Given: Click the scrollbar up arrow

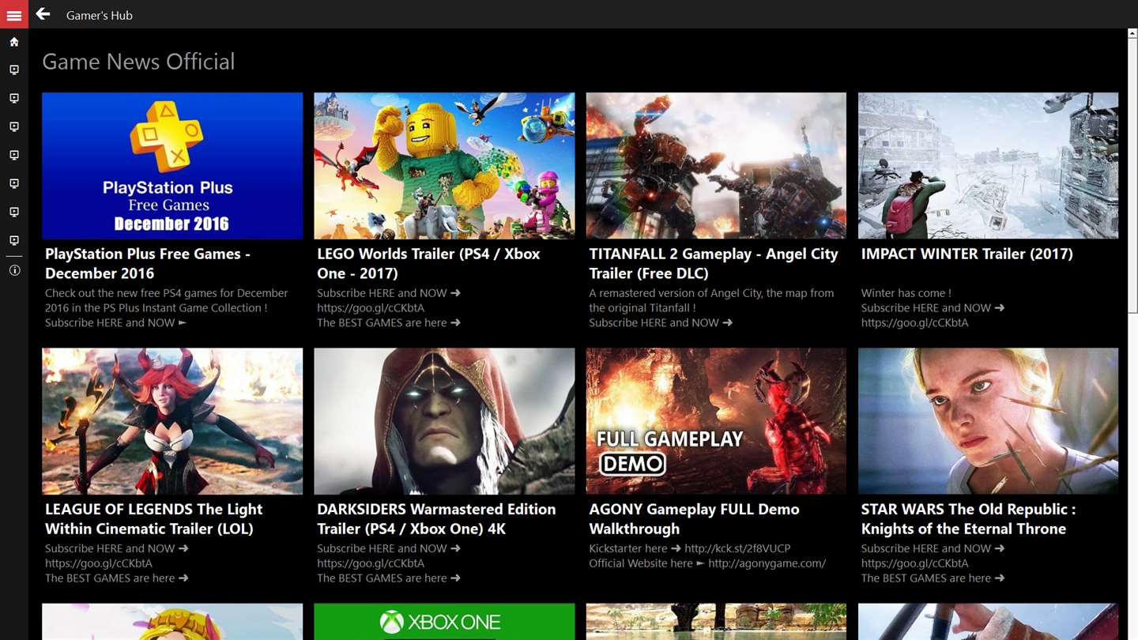Looking at the screenshot, I should 1132,34.
